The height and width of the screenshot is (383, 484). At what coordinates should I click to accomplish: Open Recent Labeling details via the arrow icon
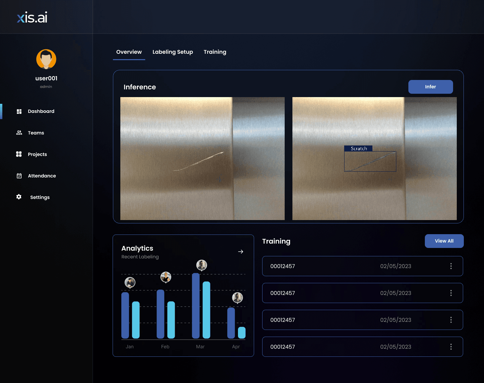[241, 252]
